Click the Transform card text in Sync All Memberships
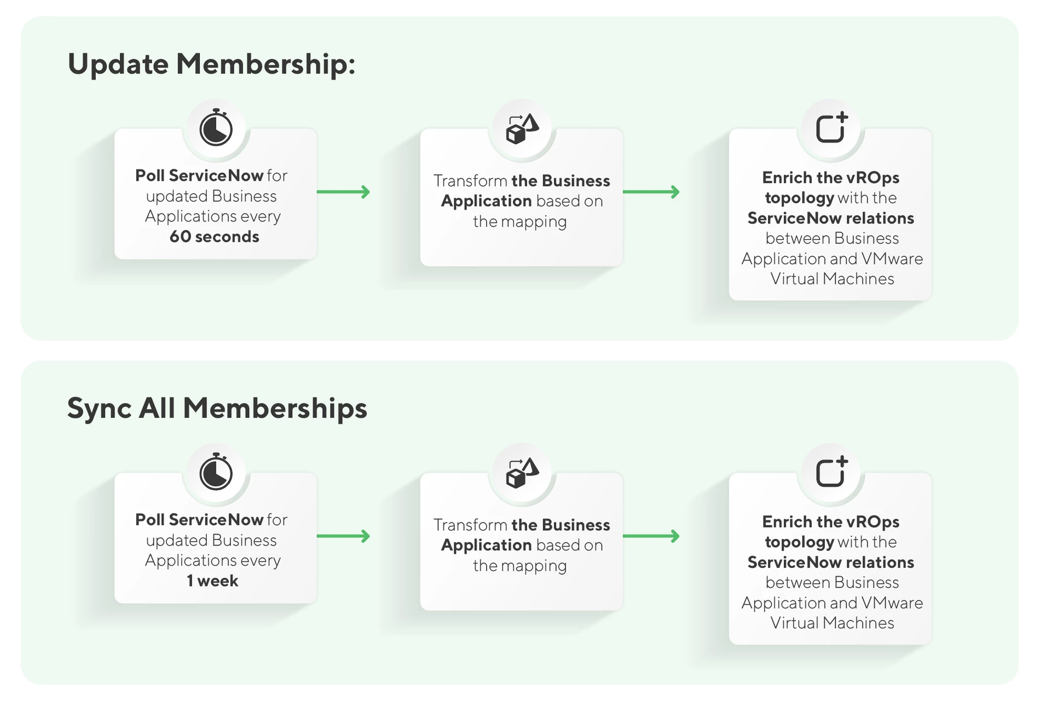 pos(522,545)
